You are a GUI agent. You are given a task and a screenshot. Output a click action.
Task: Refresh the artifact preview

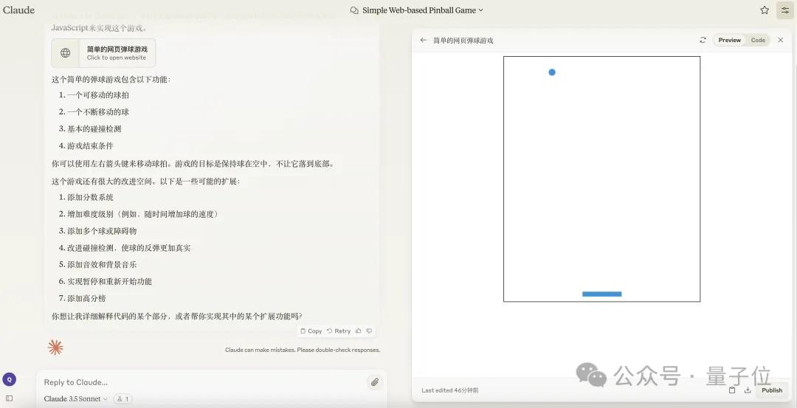(703, 40)
